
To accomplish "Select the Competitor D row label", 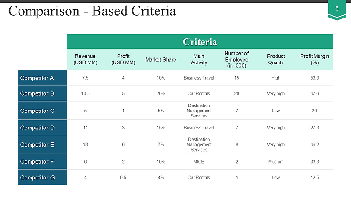I will (42, 128).
